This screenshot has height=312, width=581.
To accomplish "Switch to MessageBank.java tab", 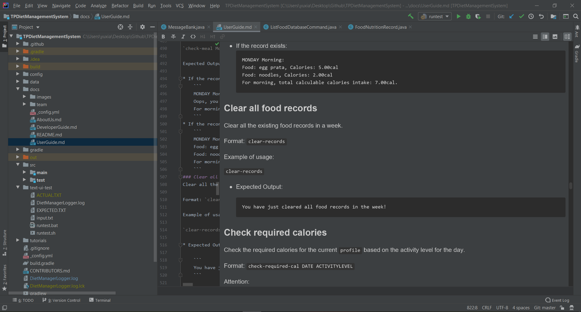I will click(x=186, y=27).
